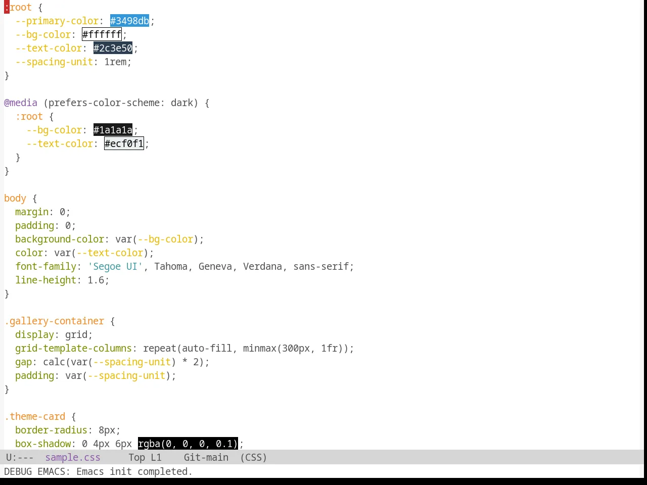Click 'grid-template-columns' property
647x485 pixels.
point(73,348)
